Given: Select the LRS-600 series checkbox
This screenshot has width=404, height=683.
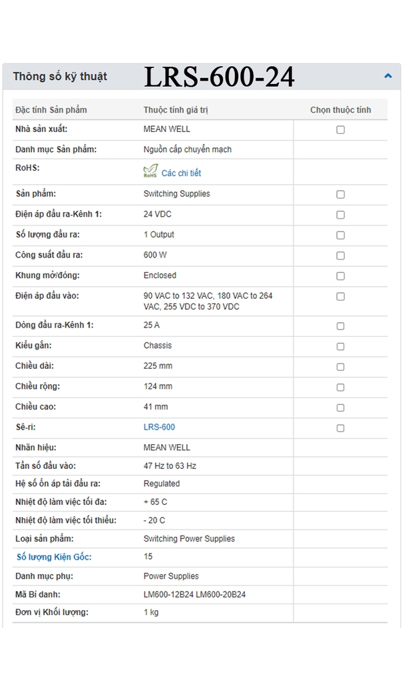Looking at the screenshot, I should [x=340, y=428].
